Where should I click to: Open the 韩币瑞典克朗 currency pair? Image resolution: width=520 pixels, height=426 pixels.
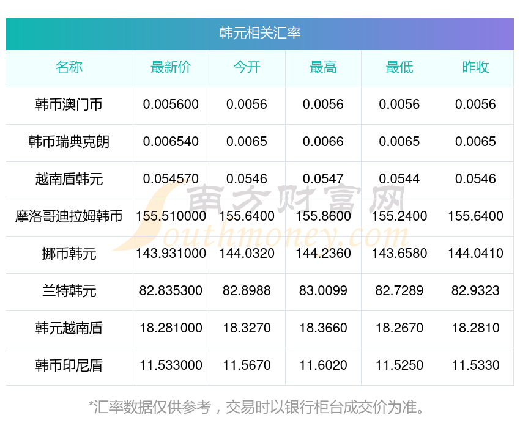69,142
